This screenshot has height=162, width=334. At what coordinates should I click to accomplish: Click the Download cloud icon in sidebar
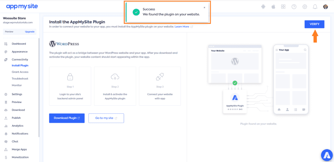click(x=6, y=110)
